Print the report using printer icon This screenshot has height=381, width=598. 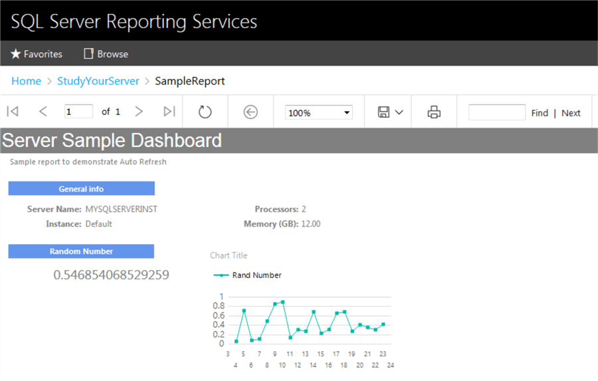(x=434, y=112)
